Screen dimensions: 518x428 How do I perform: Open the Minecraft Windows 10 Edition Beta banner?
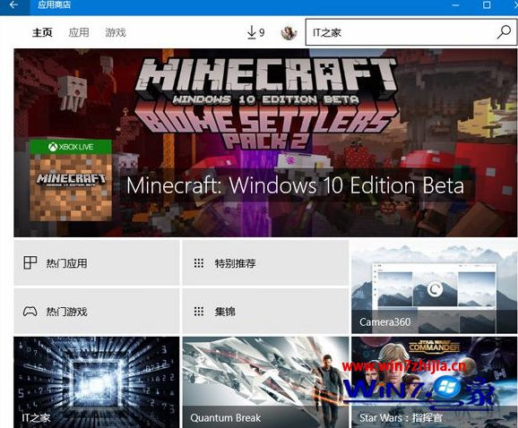[265, 142]
